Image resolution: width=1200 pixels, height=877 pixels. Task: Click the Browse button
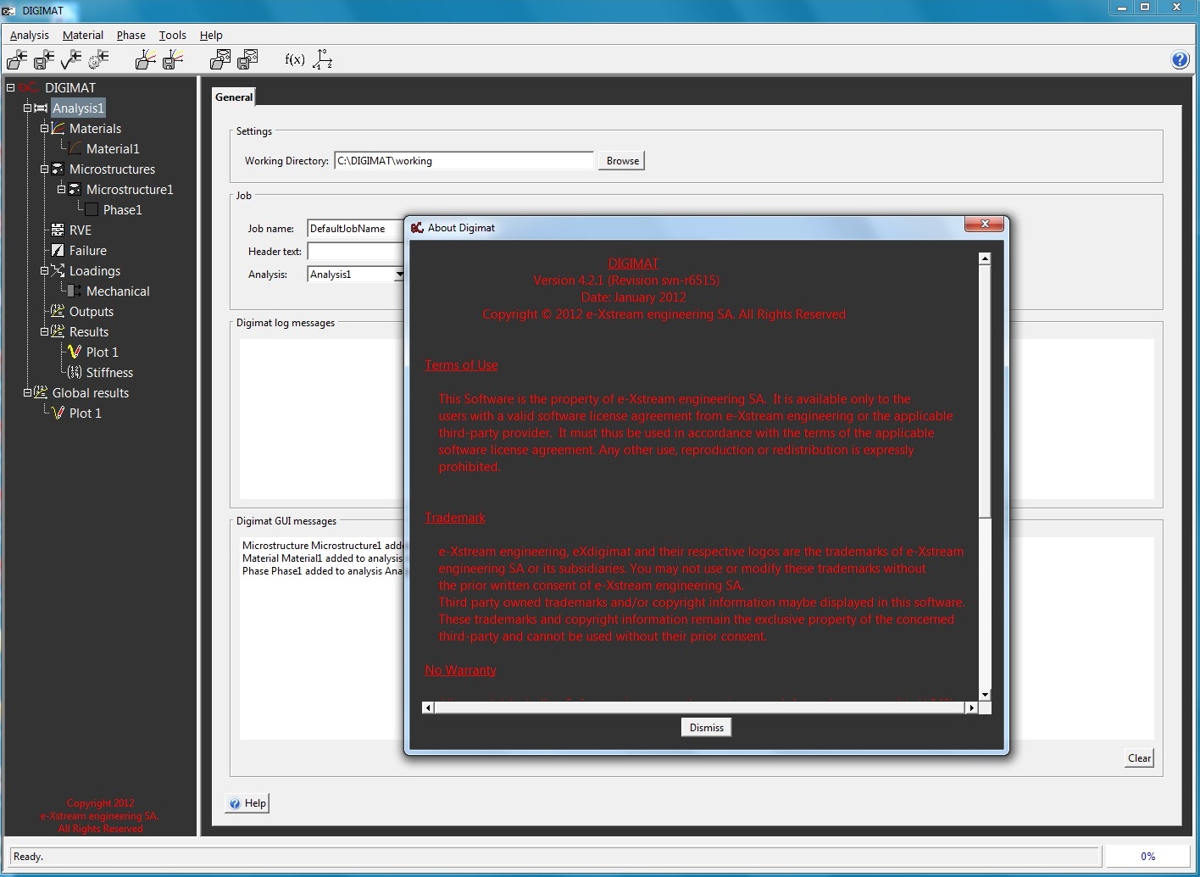click(x=623, y=161)
